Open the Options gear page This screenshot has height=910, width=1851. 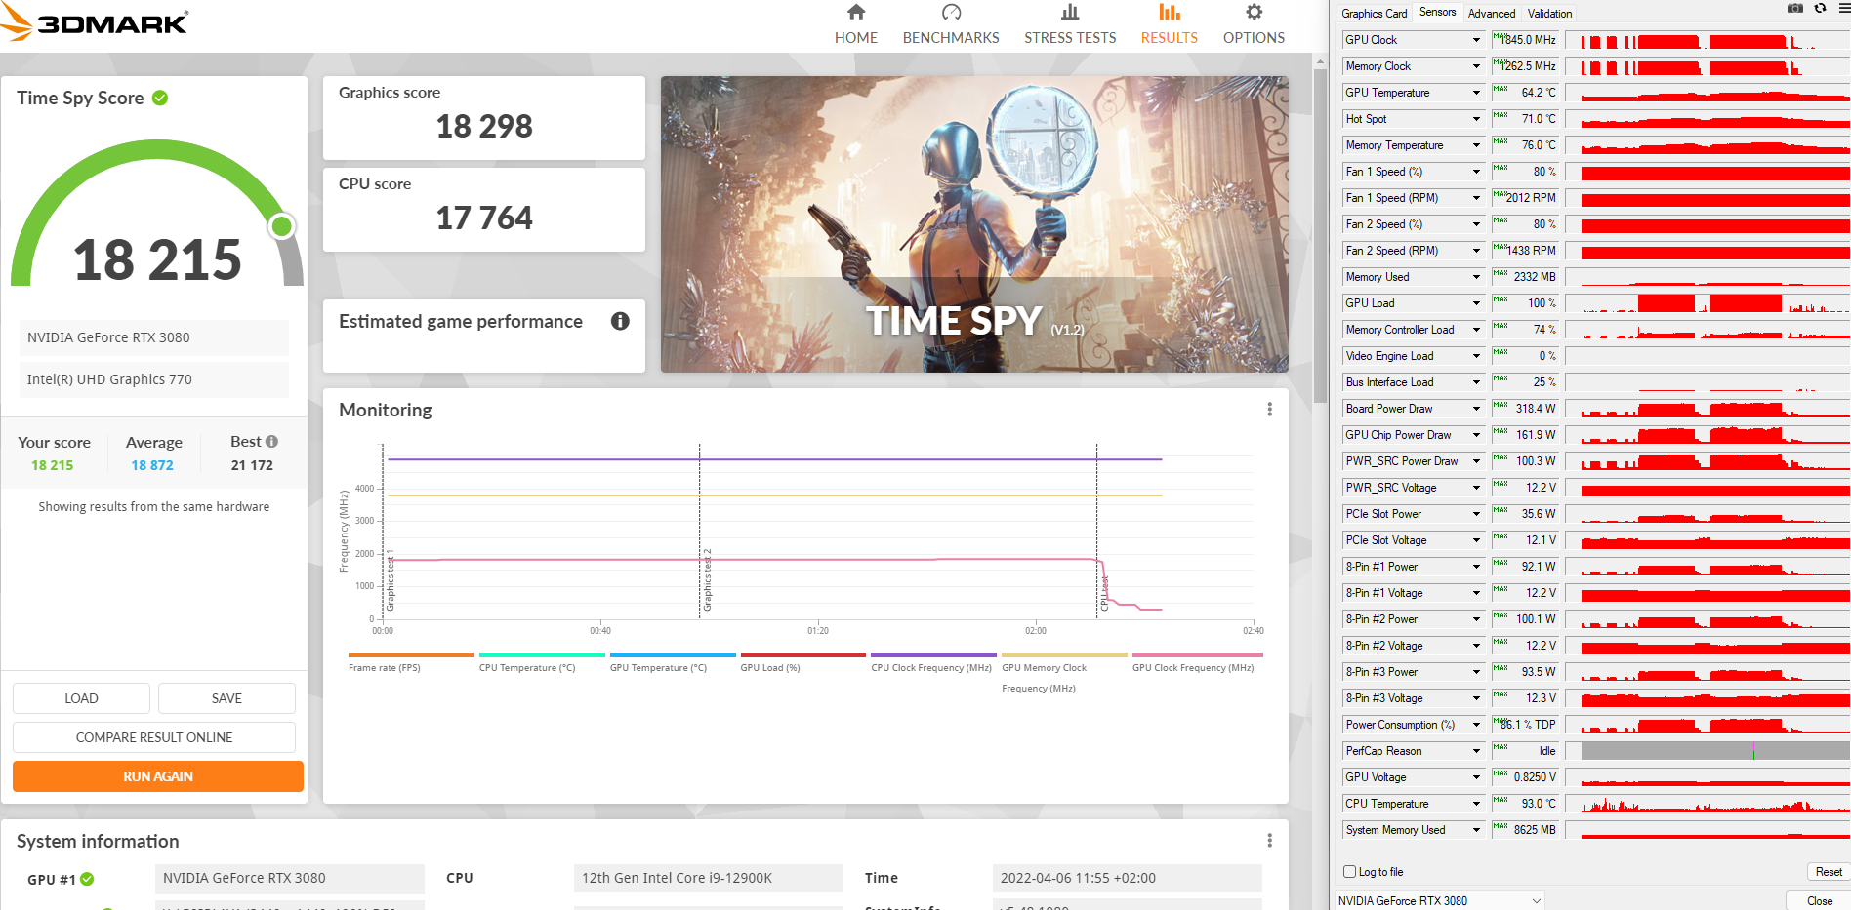pos(1254,24)
